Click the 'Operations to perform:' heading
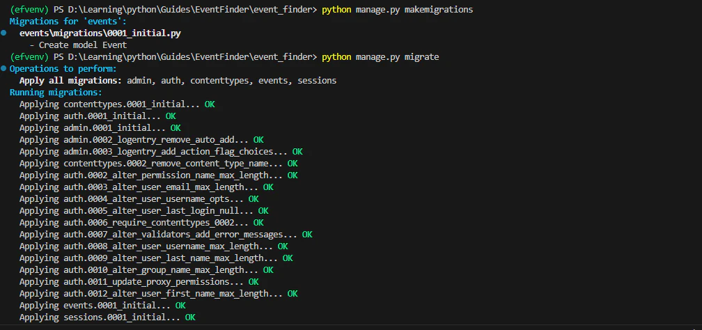Screen dimensions: 702x330 click(x=63, y=69)
